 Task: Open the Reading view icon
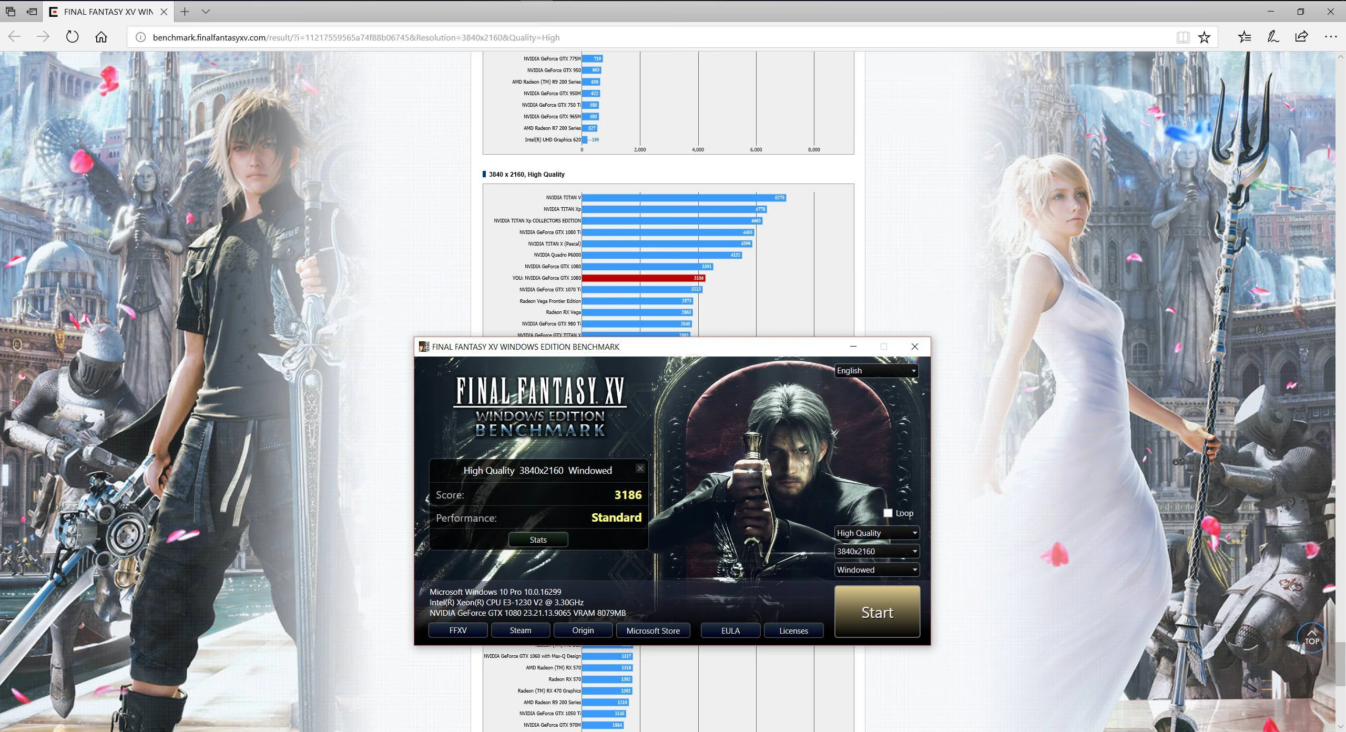tap(1183, 37)
